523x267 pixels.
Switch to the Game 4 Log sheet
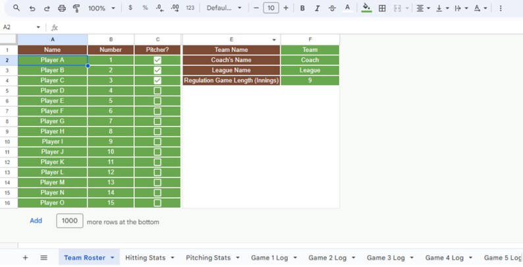(444, 258)
